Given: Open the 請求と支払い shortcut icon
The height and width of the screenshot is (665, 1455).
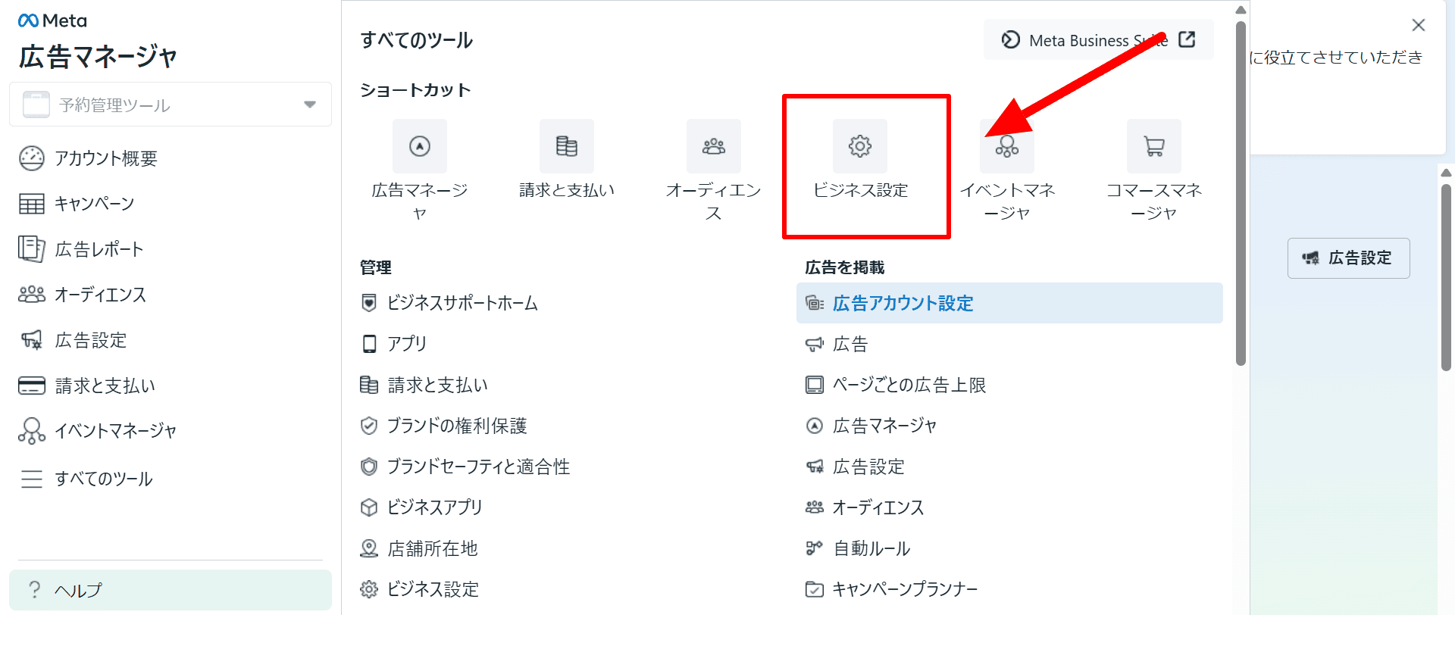Looking at the screenshot, I should click(567, 146).
